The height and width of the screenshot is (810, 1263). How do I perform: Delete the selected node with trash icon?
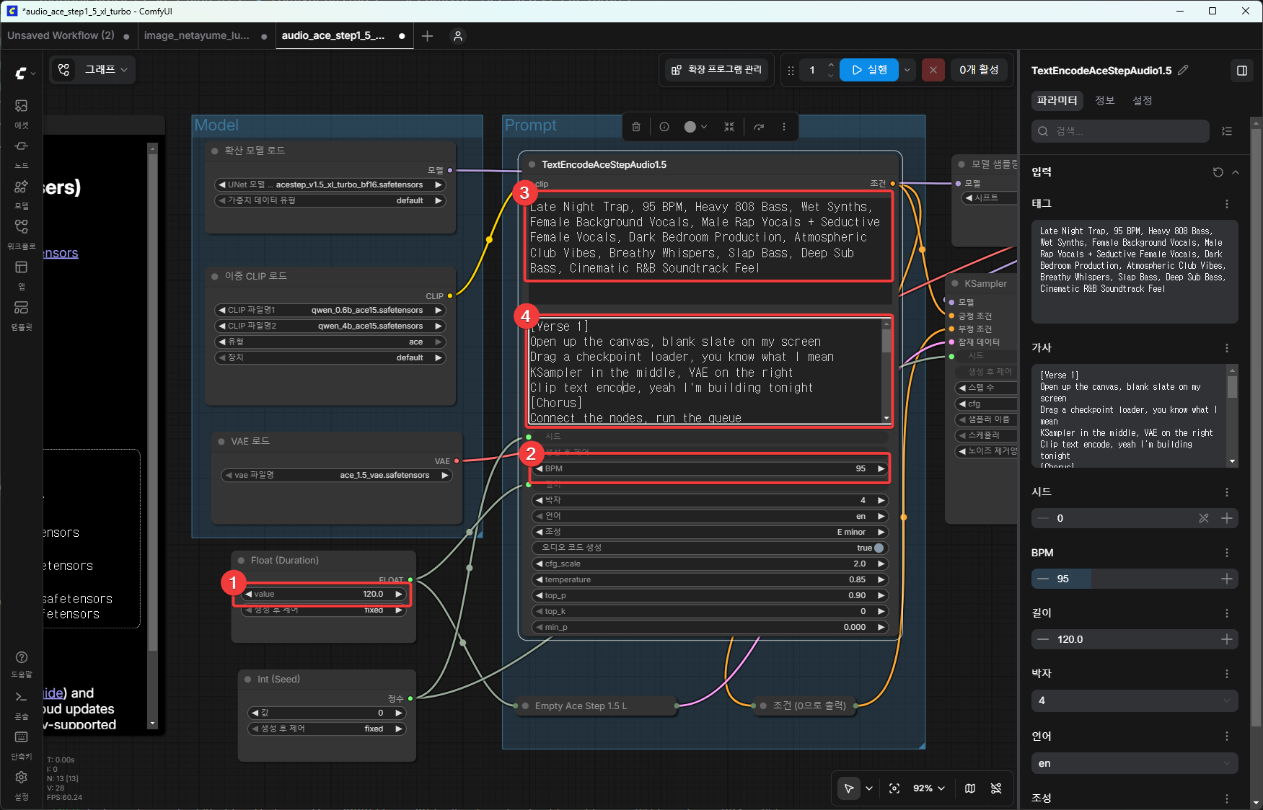636,127
